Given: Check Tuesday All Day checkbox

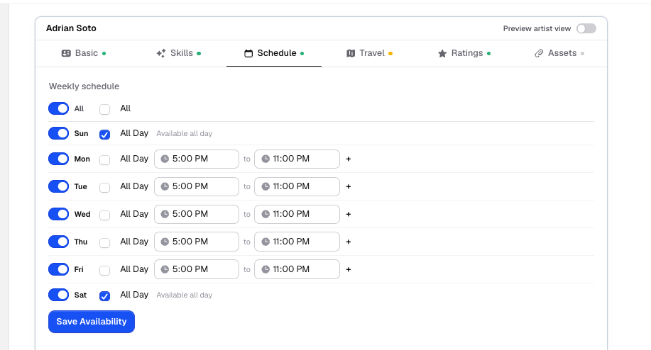Looking at the screenshot, I should click(104, 188).
